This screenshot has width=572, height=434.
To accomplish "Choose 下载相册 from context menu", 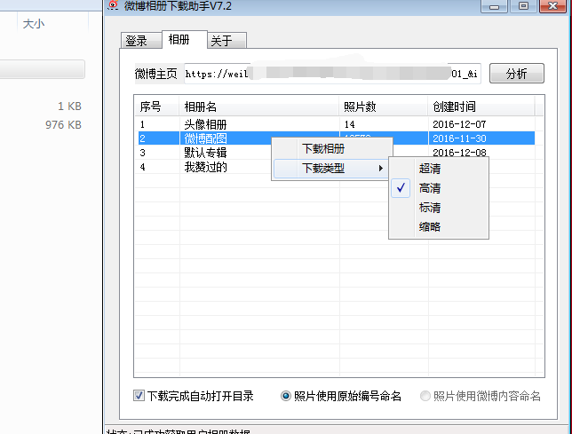I will [323, 149].
